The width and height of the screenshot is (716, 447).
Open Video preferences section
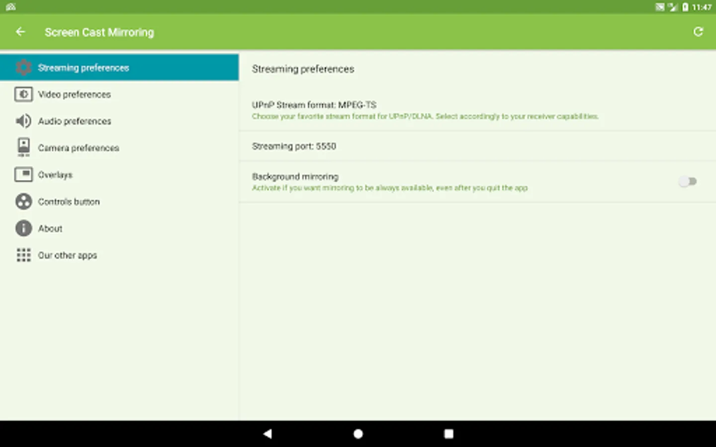(119, 94)
